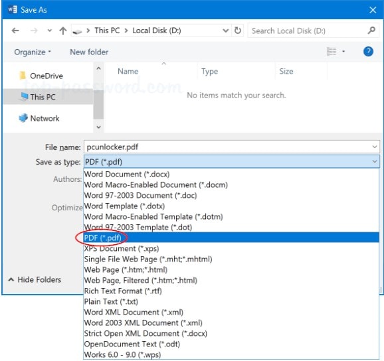The height and width of the screenshot is (361, 384).
Task: Select This PC in navigation pane
Action: click(48, 97)
